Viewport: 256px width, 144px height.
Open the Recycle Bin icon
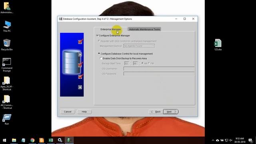tap(7, 45)
